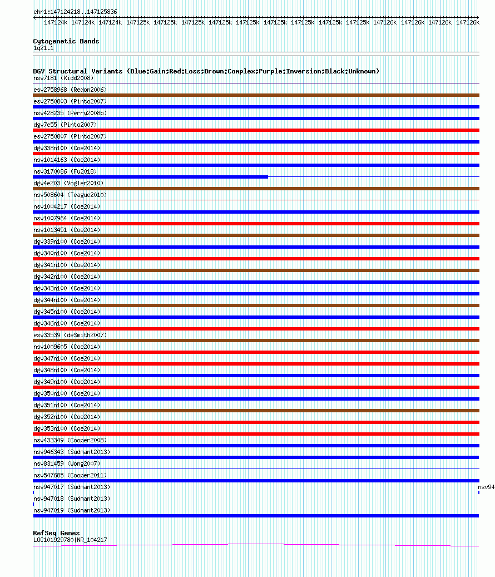The image size is (495, 577).
Task: Open the dgv346n100 (Coe2014) label
Action: point(67,323)
